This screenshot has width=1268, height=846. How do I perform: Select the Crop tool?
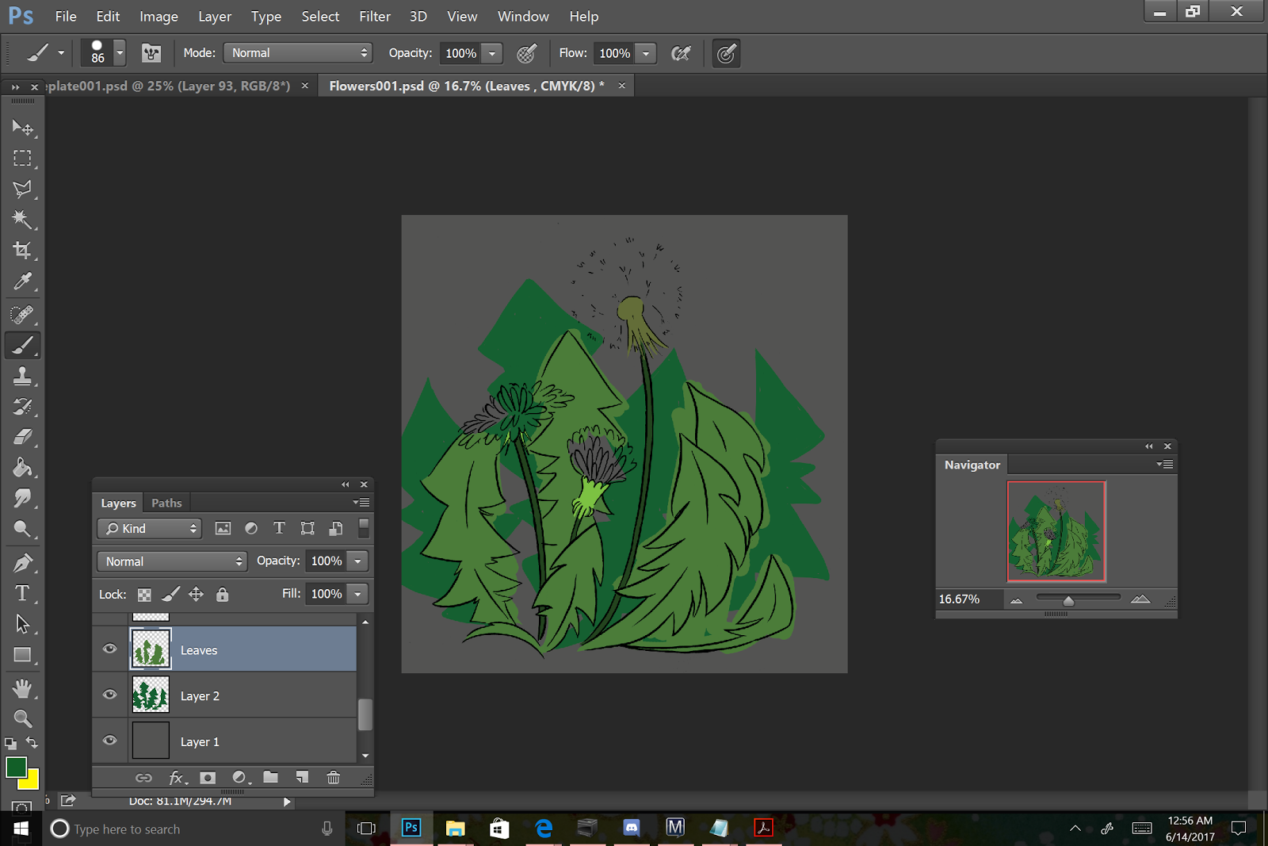(x=22, y=251)
